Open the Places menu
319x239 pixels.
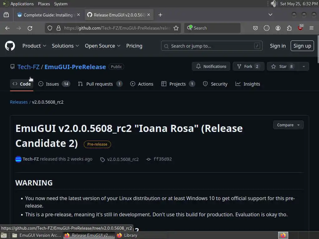tap(44, 4)
